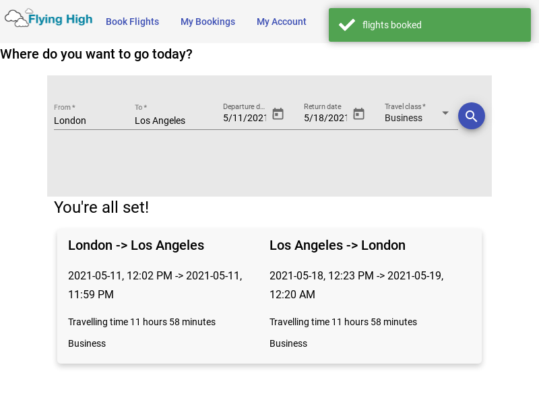539x404 pixels.
Task: Click the blue search magnifier button
Action: [471, 116]
